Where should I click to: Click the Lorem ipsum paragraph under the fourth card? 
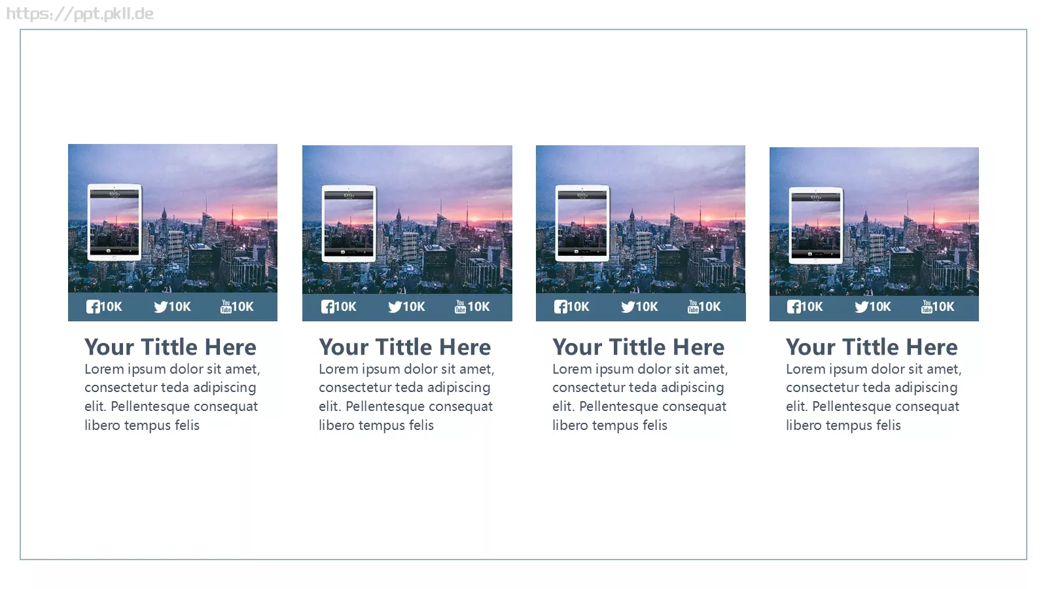[874, 397]
